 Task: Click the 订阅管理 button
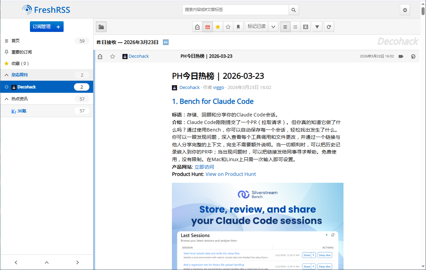[42, 27]
